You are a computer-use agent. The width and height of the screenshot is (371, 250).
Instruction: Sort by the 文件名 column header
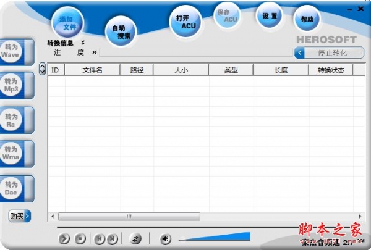point(92,70)
